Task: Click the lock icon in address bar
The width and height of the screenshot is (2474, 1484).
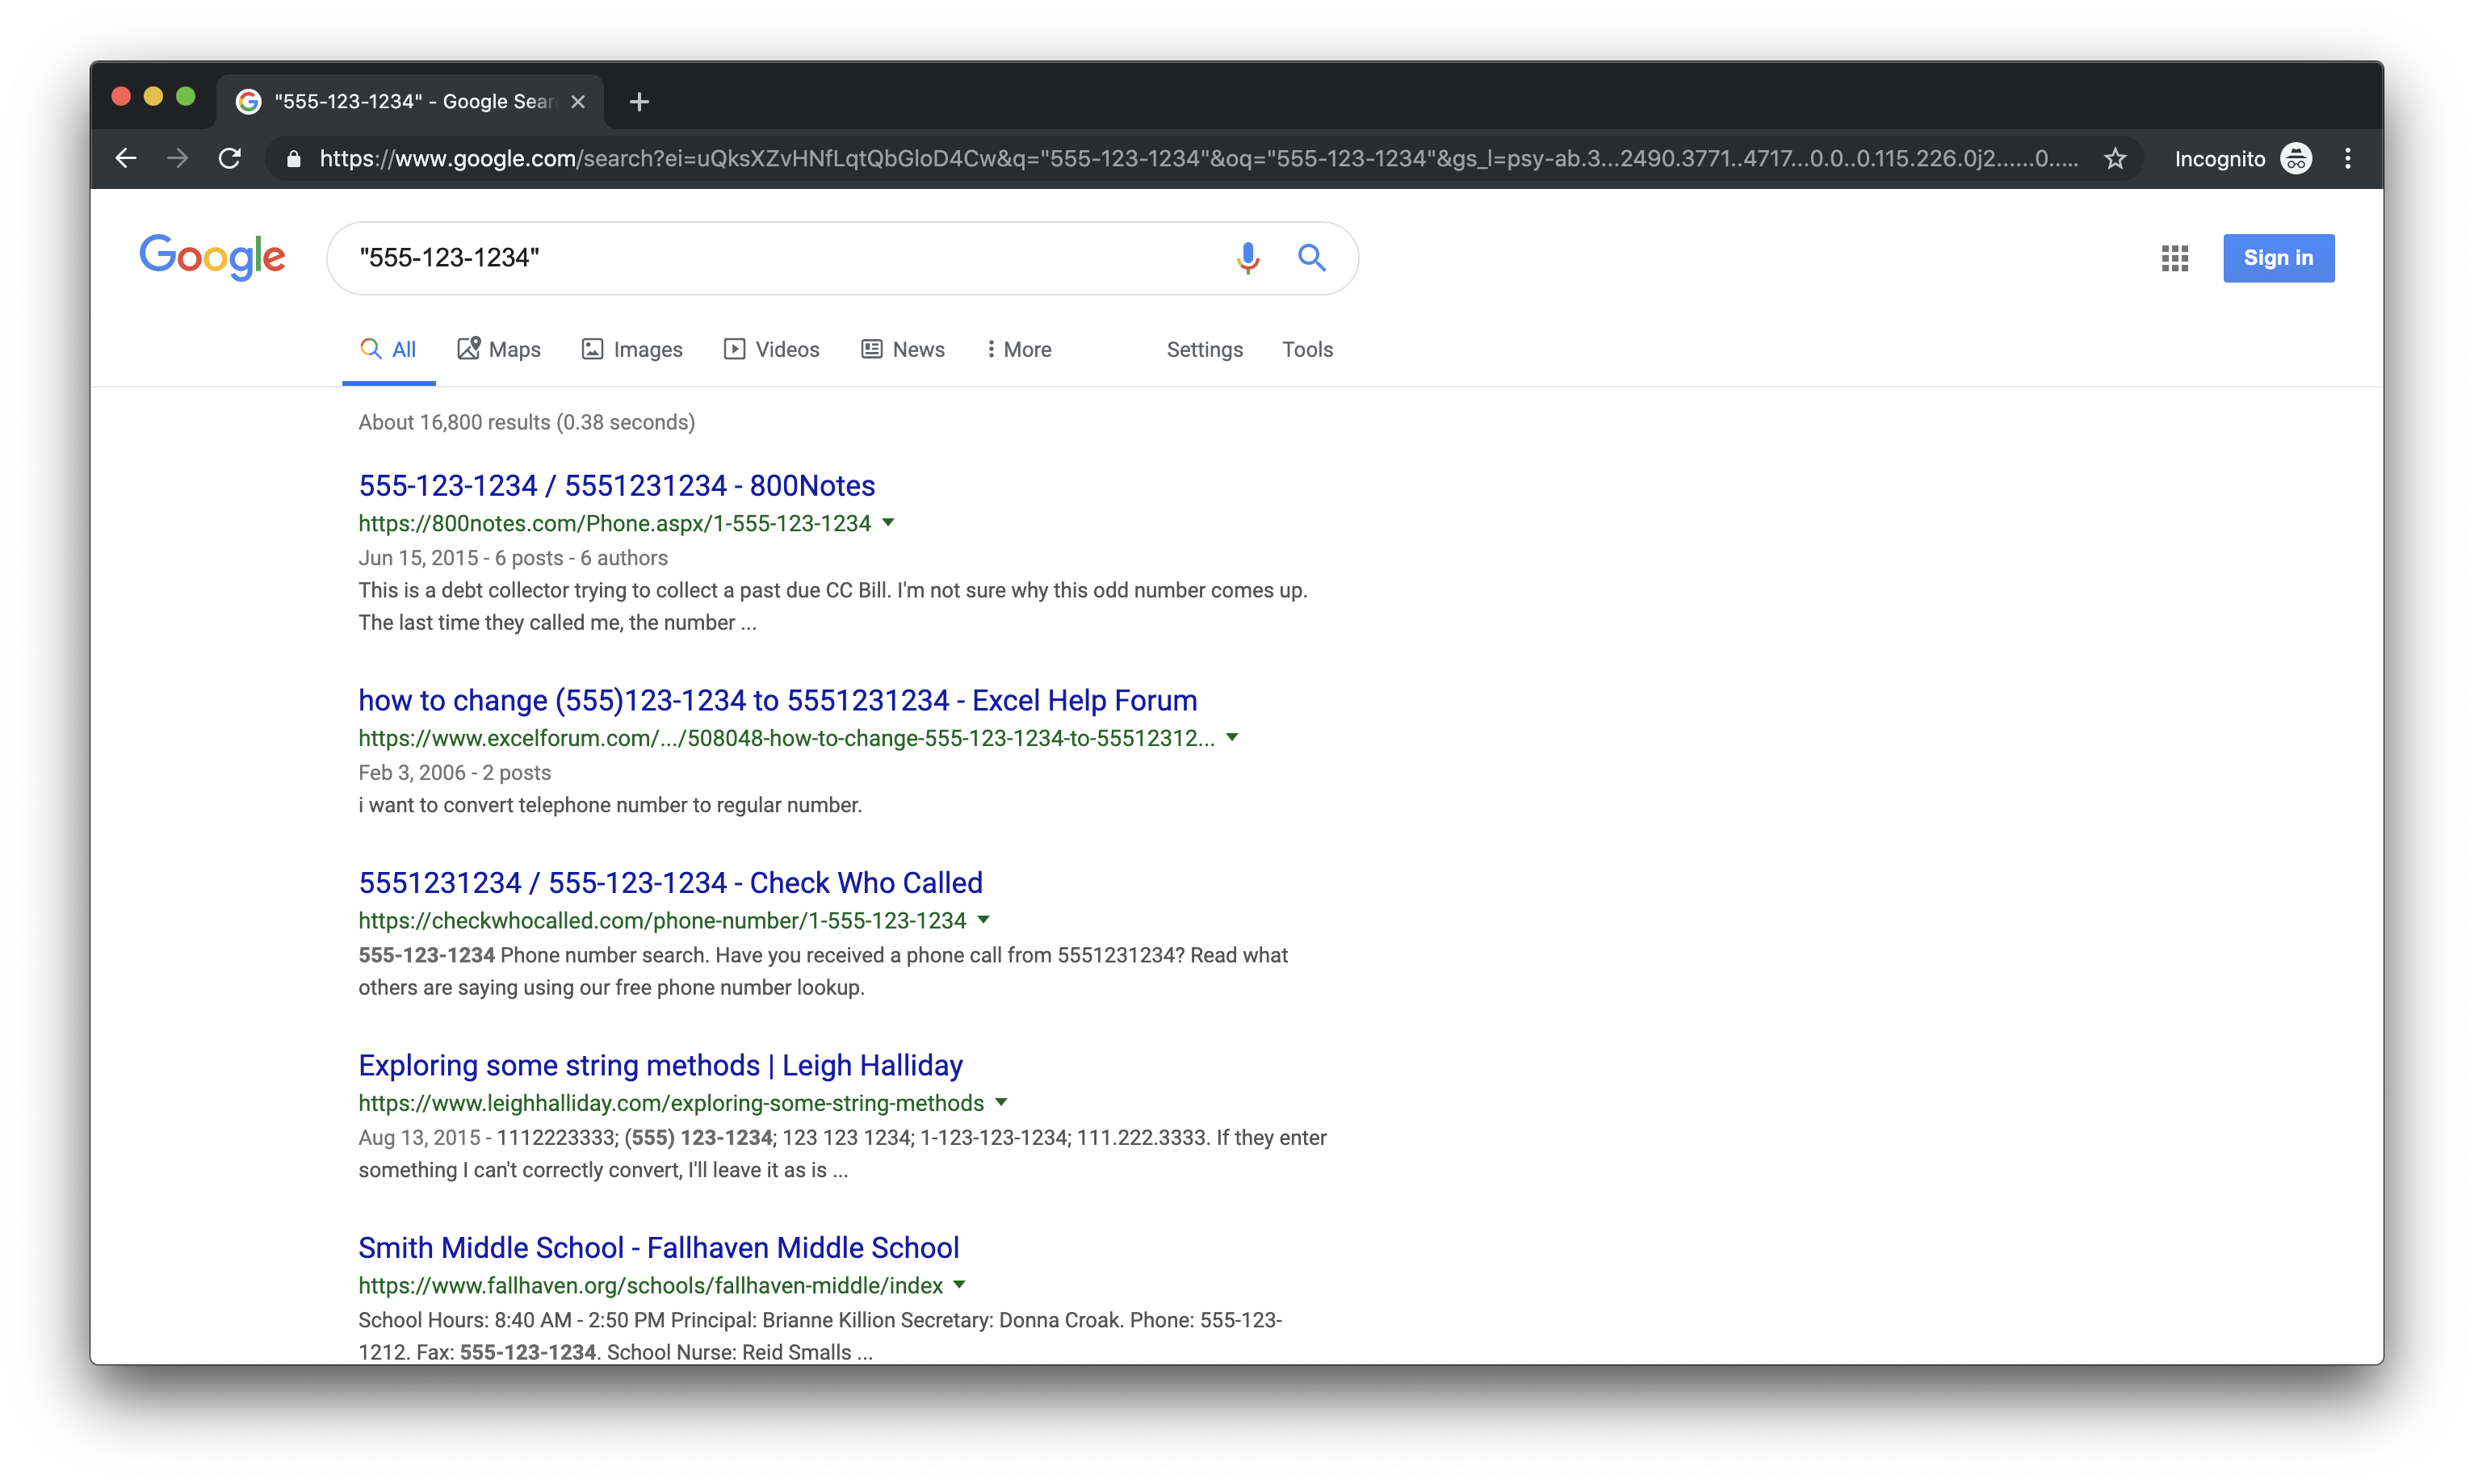Action: coord(293,159)
